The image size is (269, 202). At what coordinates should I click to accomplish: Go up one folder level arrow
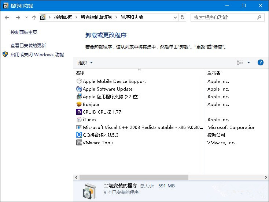34,17
